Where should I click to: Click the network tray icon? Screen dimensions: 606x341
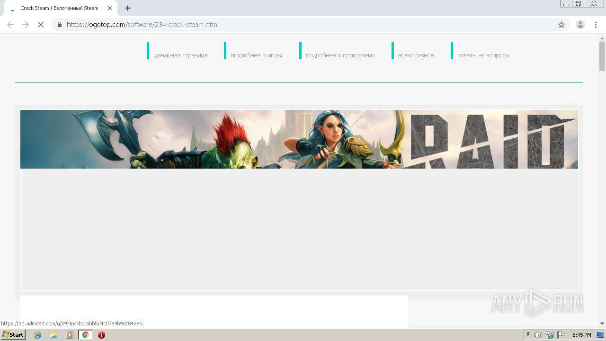coord(550,335)
